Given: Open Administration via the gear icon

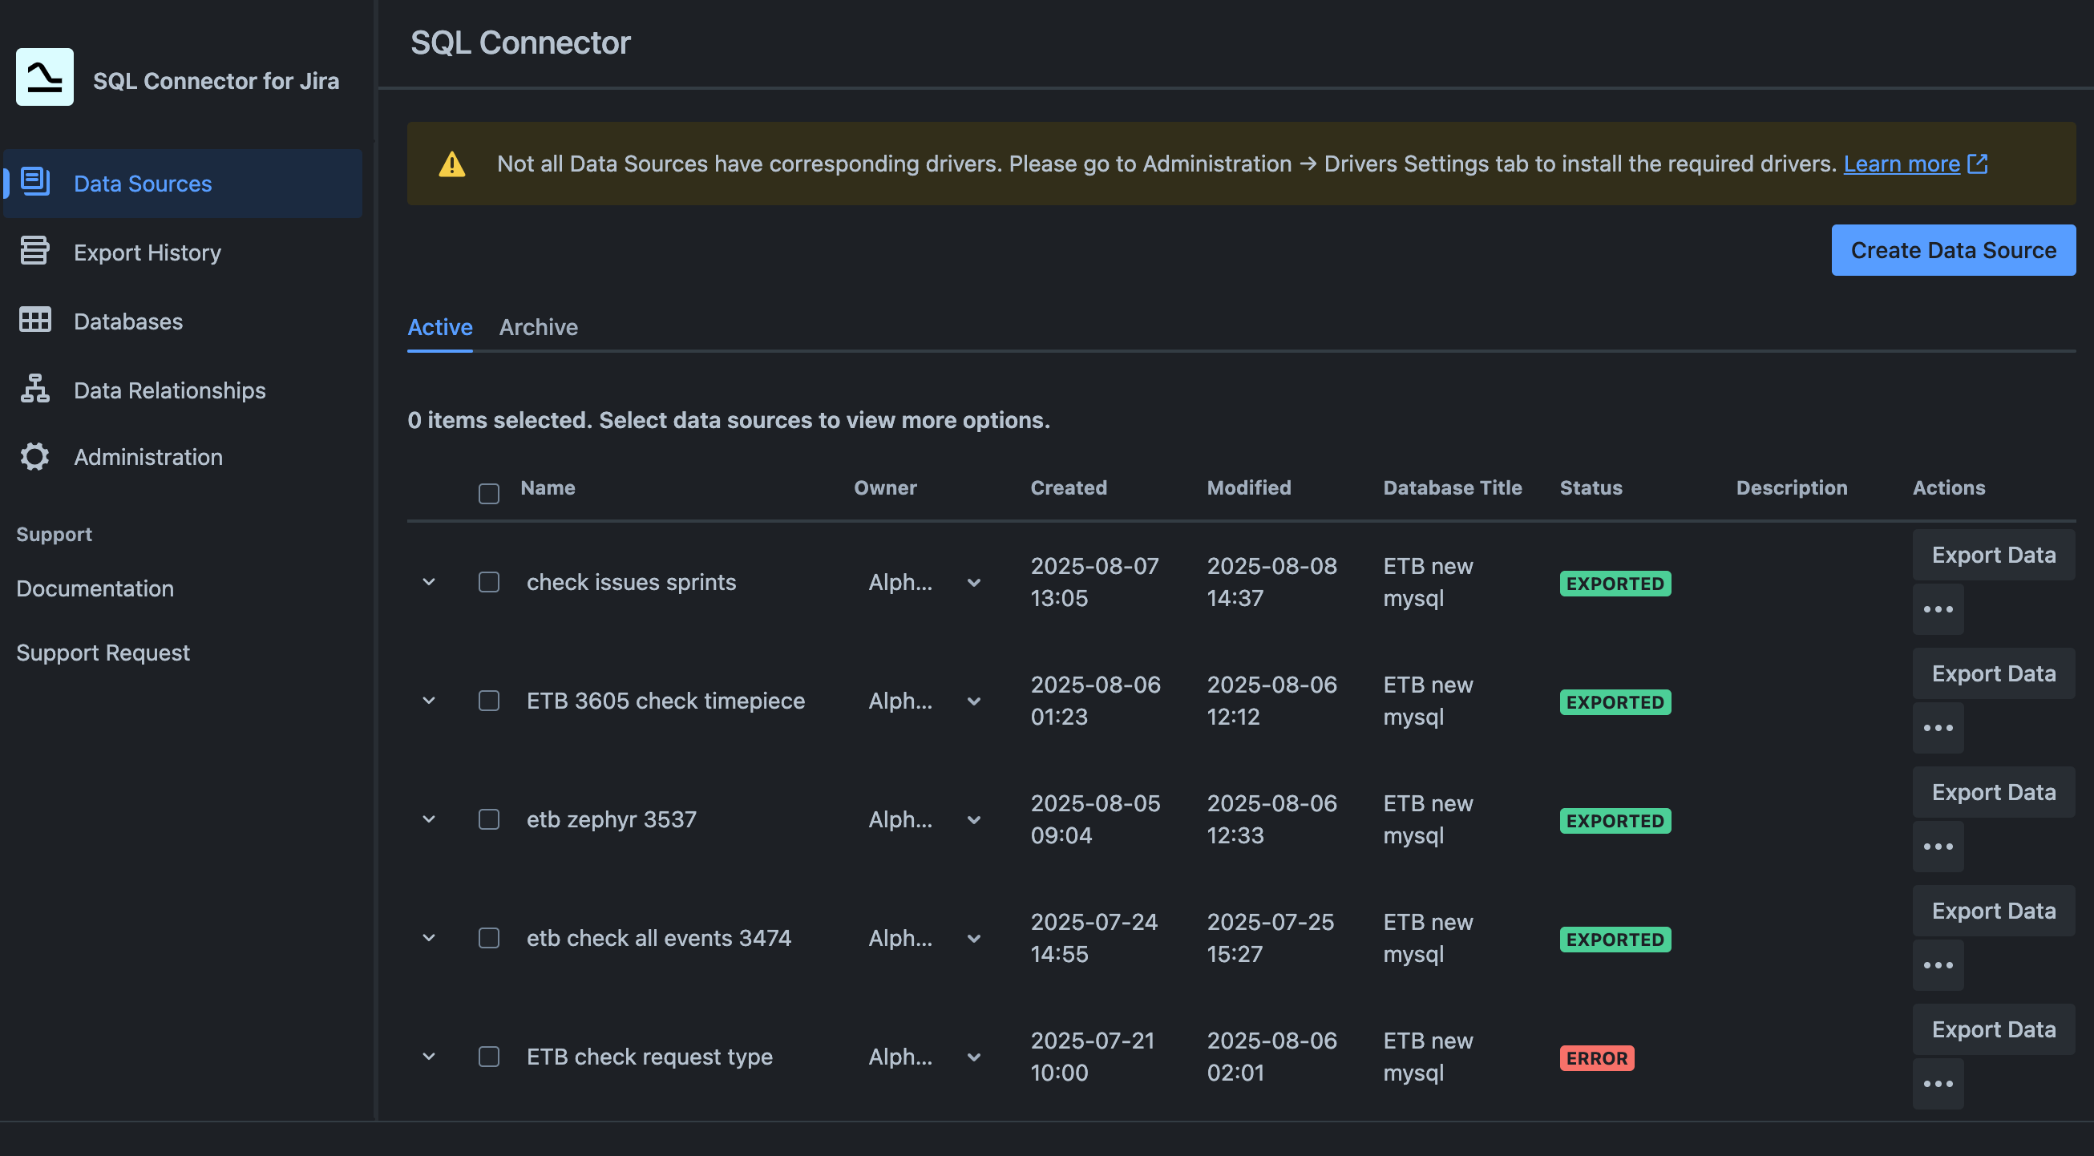Looking at the screenshot, I should click(34, 456).
